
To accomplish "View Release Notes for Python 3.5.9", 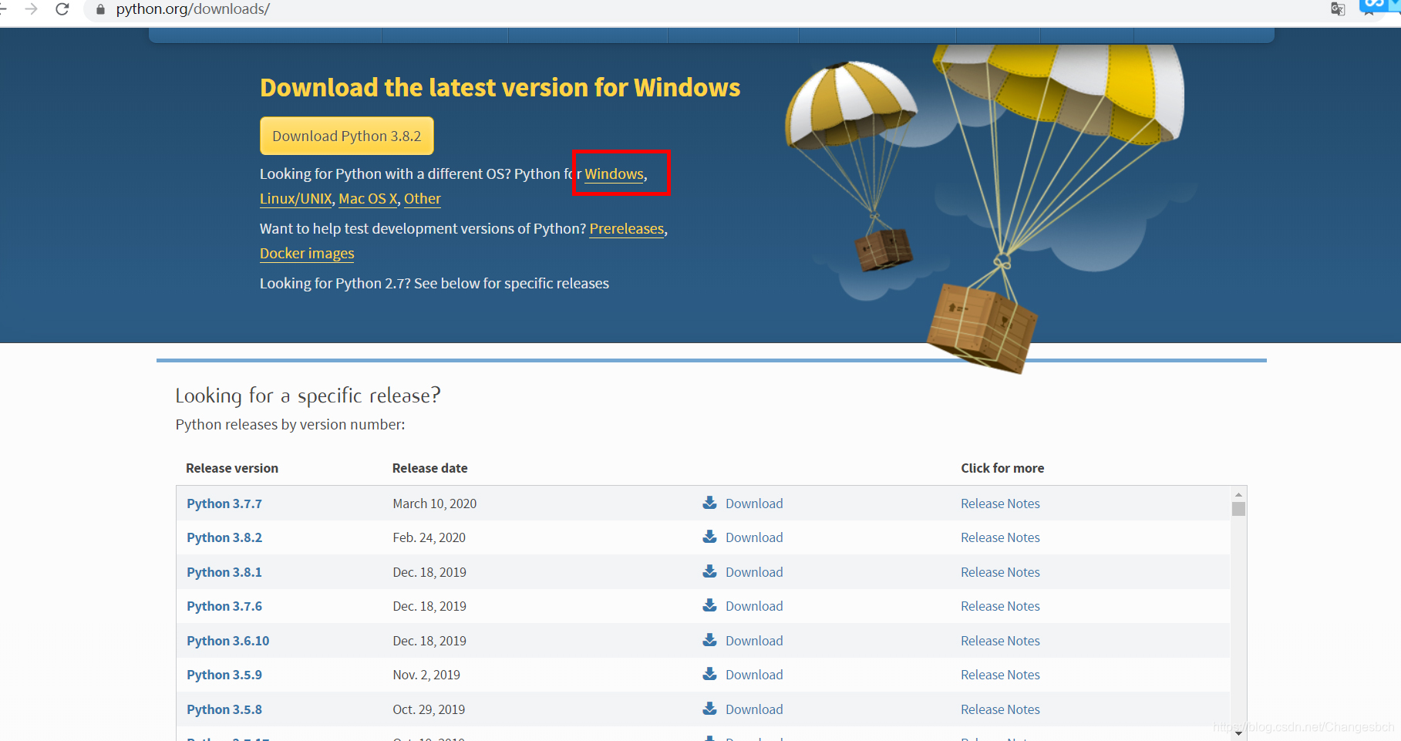I will tap(1000, 675).
